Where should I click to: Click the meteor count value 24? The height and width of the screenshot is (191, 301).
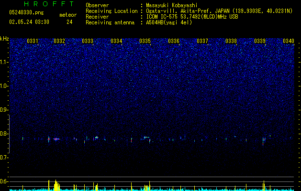tap(69, 22)
